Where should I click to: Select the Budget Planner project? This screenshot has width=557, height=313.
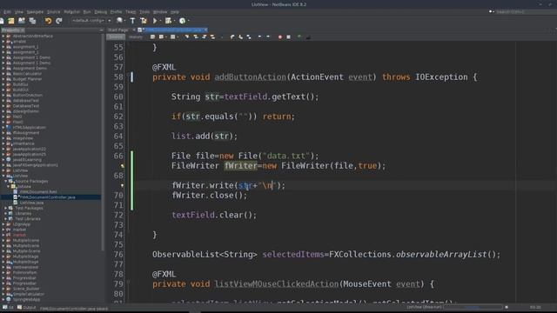pos(27,79)
